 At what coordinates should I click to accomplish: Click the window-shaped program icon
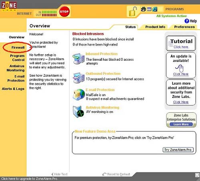point(149,9)
